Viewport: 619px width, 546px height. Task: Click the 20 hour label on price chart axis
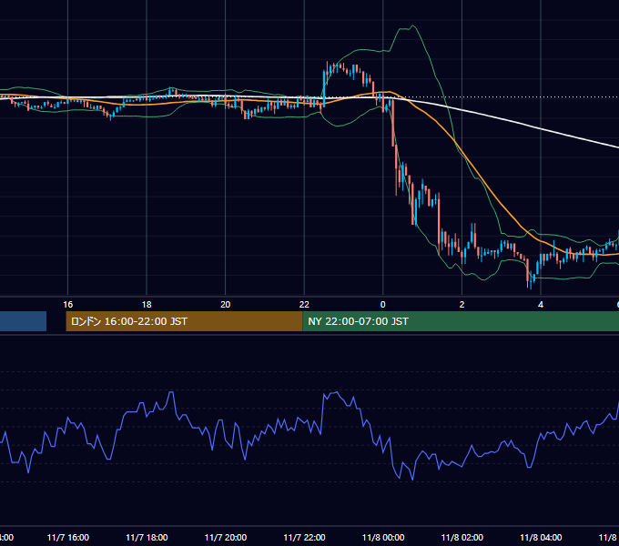click(x=226, y=305)
